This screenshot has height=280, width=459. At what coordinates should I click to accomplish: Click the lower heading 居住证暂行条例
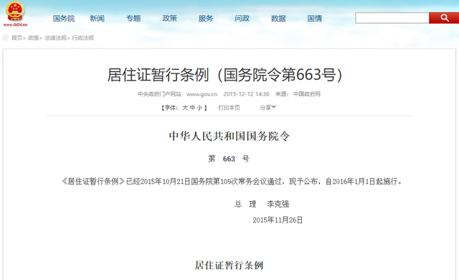click(x=229, y=266)
